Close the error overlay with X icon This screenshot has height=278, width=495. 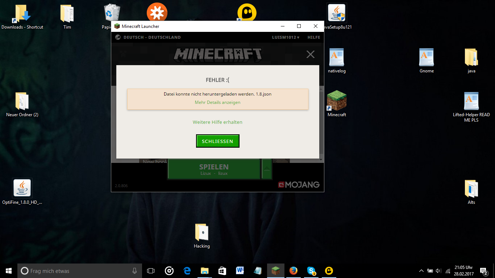tap(311, 54)
